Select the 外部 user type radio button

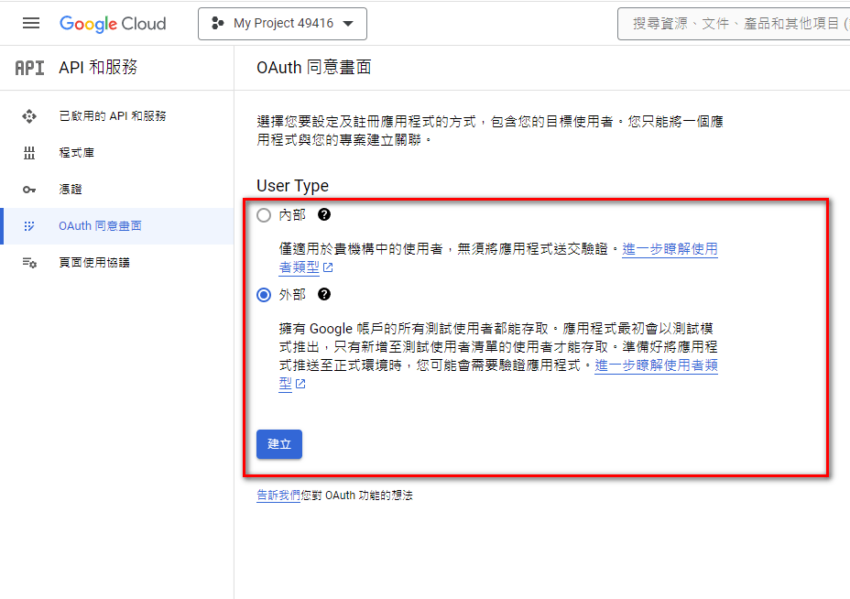coord(264,294)
